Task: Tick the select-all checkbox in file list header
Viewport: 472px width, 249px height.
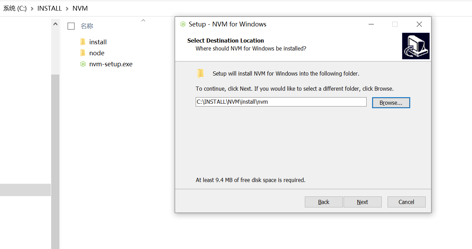Action: click(x=71, y=26)
